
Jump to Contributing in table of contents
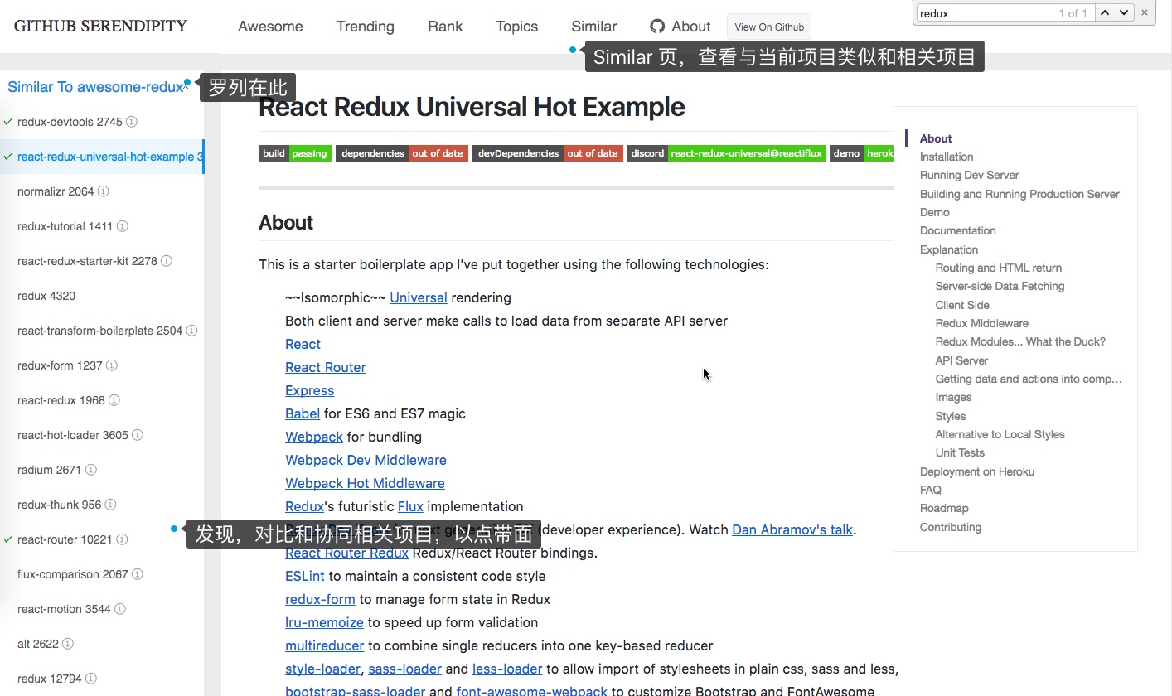(x=951, y=527)
